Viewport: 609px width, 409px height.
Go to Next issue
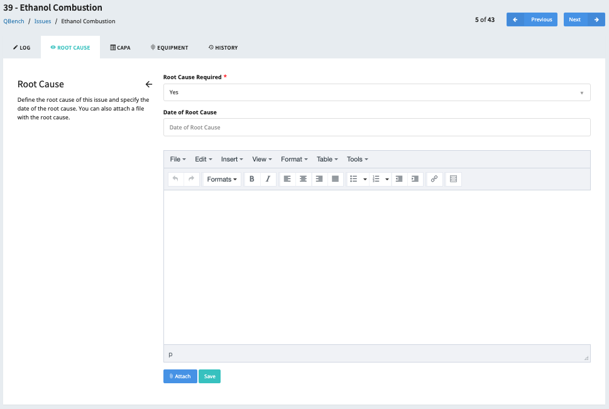coord(584,19)
